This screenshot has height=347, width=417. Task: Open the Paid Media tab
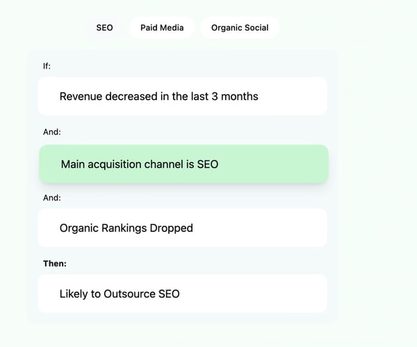point(162,28)
